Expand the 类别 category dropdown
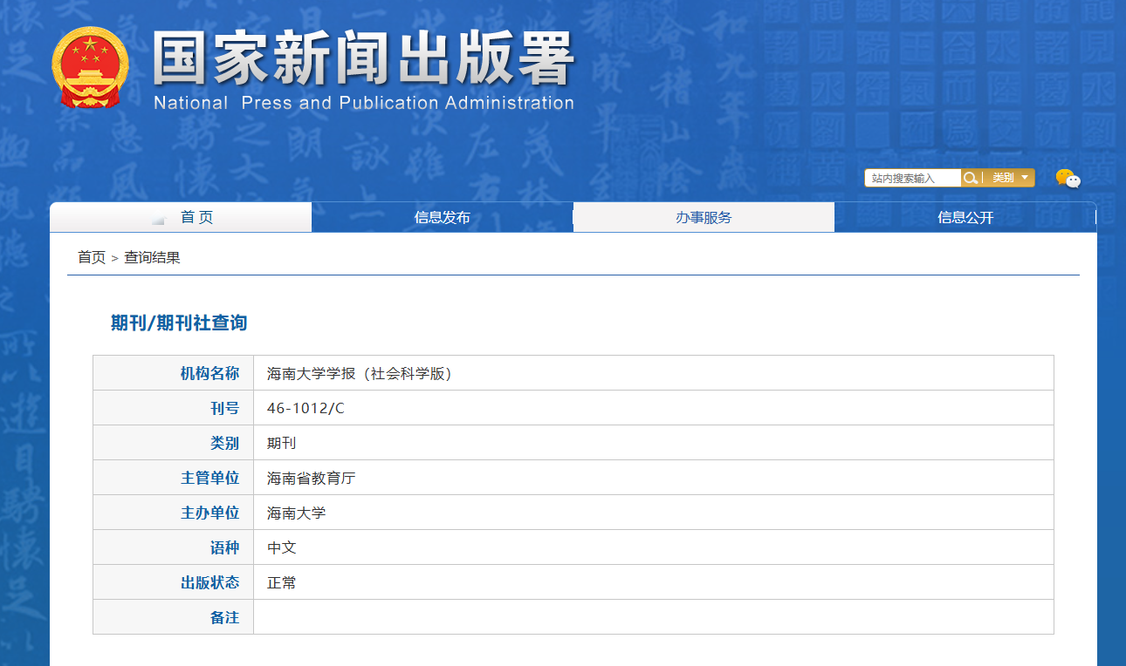The height and width of the screenshot is (666, 1126). [x=1011, y=178]
